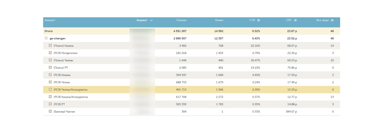Expand the [РСЯ] Казань/Конкуренты campaign

[x=50, y=97]
